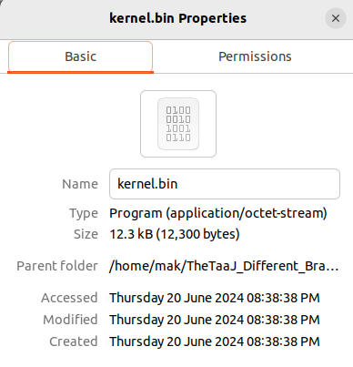The image size is (353, 367).
Task: Click the parent folder path /home/mak/TheTaaJ
Action: (224, 266)
